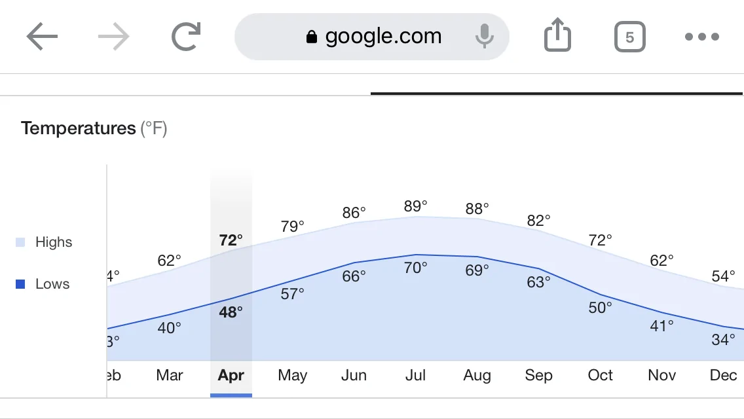The height and width of the screenshot is (419, 744).
Task: Select the Jul month label
Action: tap(415, 375)
